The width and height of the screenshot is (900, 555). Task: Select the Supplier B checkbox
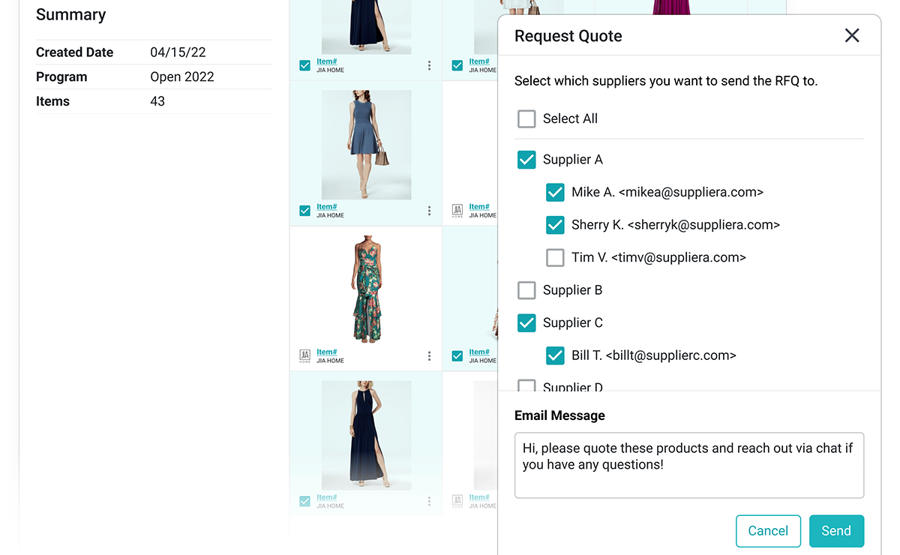coord(526,290)
